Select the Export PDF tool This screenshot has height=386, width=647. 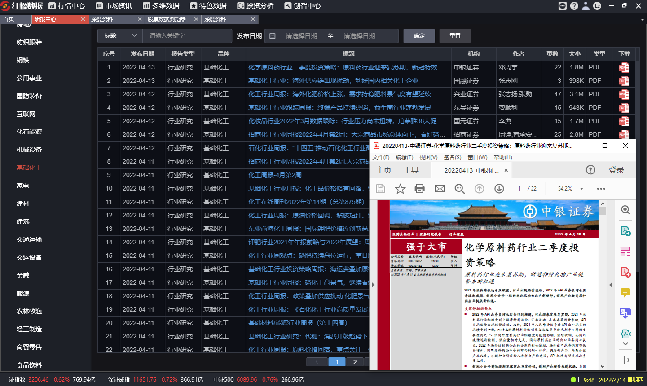coord(625,230)
